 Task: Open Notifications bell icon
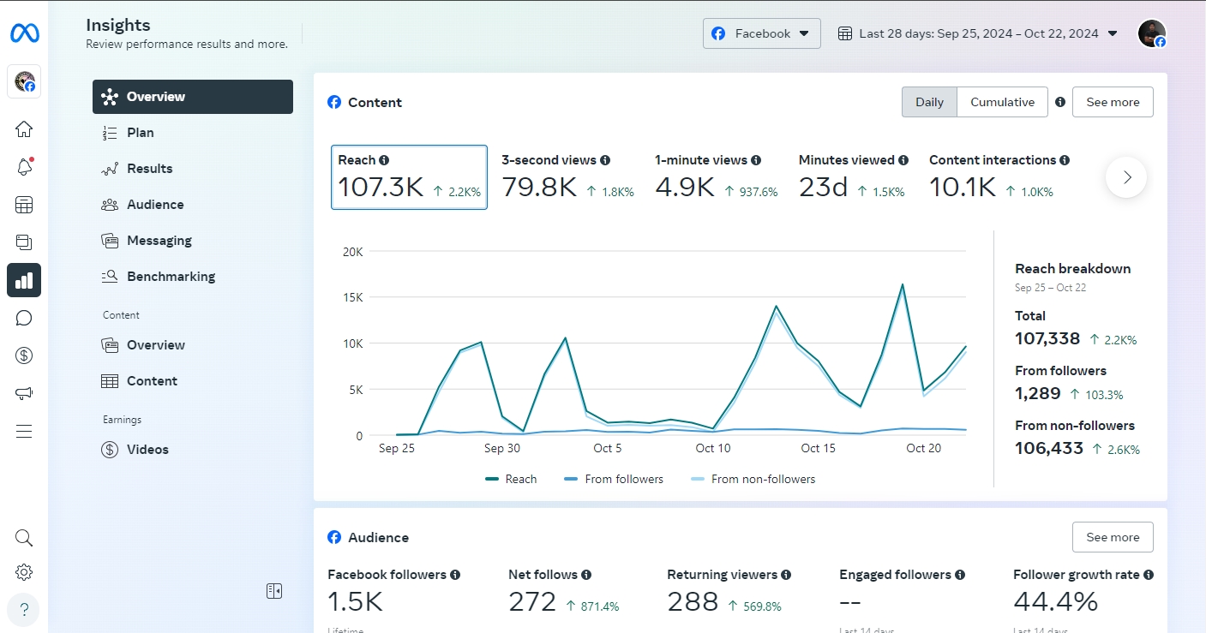click(x=24, y=167)
